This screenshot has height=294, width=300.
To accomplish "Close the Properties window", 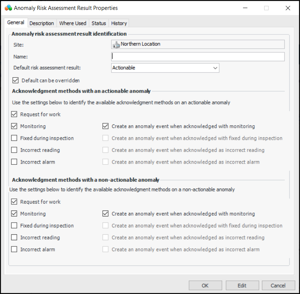I will [288, 8].
